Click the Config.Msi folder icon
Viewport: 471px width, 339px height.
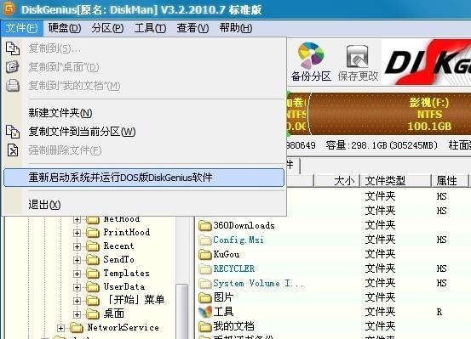click(x=205, y=240)
